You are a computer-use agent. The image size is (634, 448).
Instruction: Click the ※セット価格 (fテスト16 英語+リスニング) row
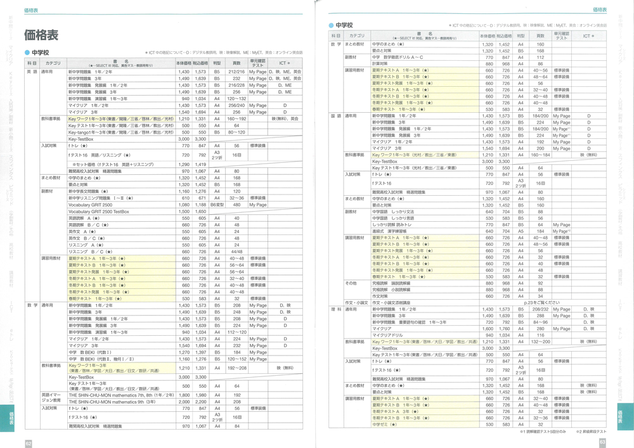pyautogui.click(x=113, y=165)
